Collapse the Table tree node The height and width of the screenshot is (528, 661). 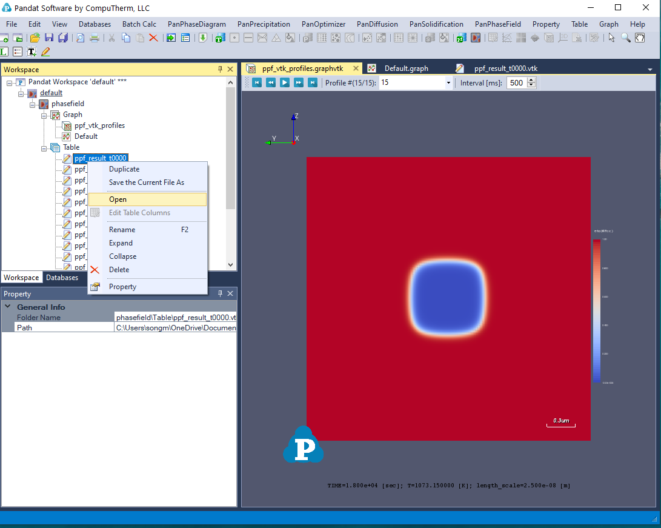pos(44,147)
